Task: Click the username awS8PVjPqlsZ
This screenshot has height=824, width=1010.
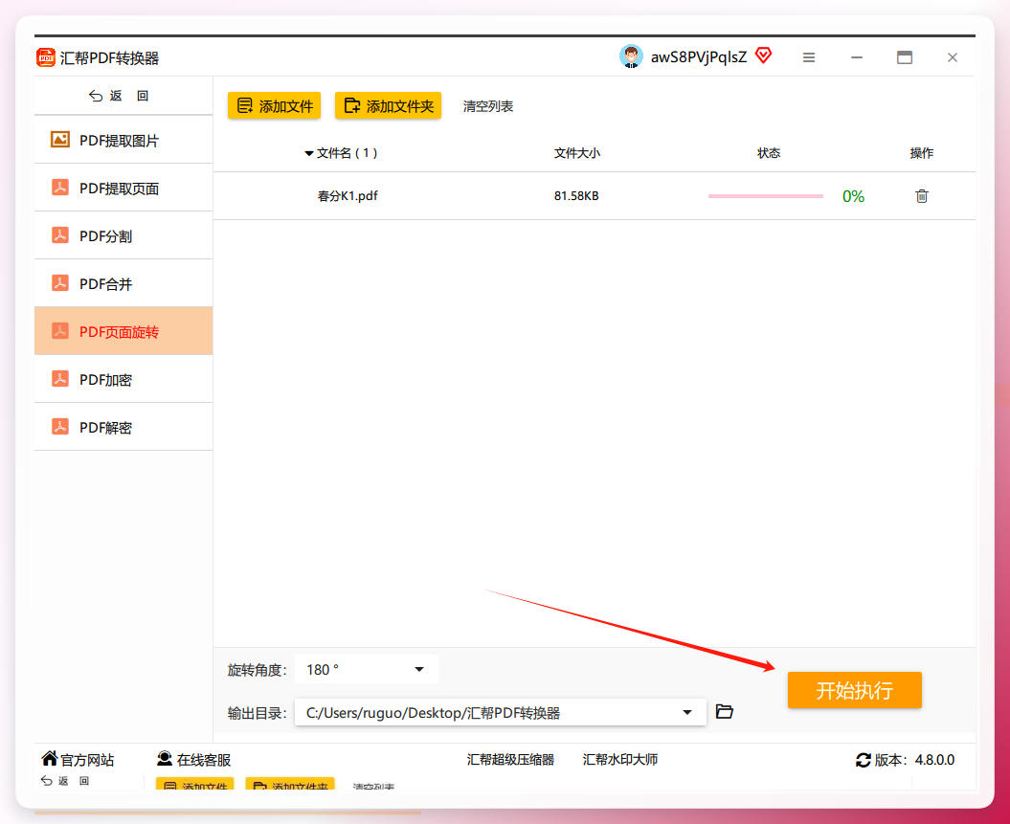Action: [699, 57]
